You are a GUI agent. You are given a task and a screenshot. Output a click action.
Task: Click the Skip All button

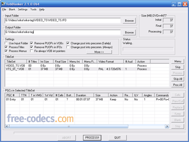click(178, 79)
